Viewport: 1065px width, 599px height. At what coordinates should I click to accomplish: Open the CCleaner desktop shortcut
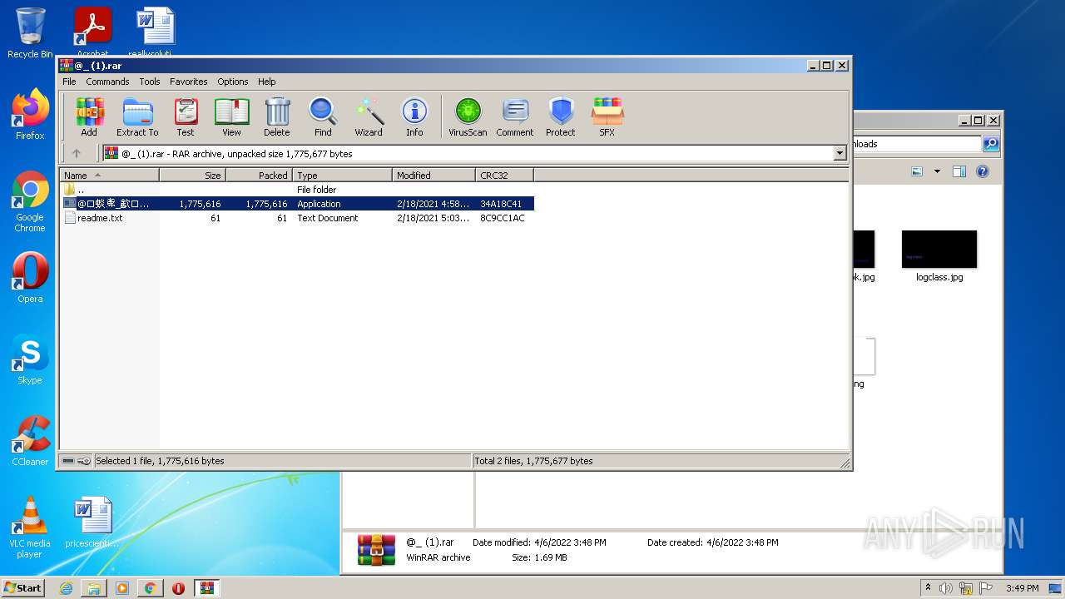[x=30, y=442]
